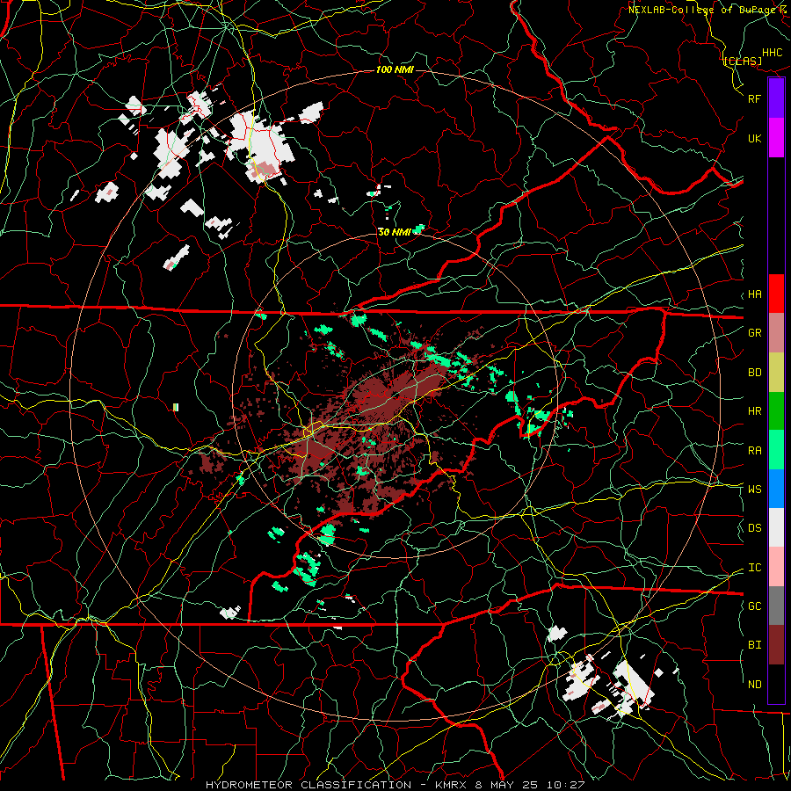The height and width of the screenshot is (791, 791).
Task: Click the 'KMRX' radar site identifier
Action: [x=452, y=785]
